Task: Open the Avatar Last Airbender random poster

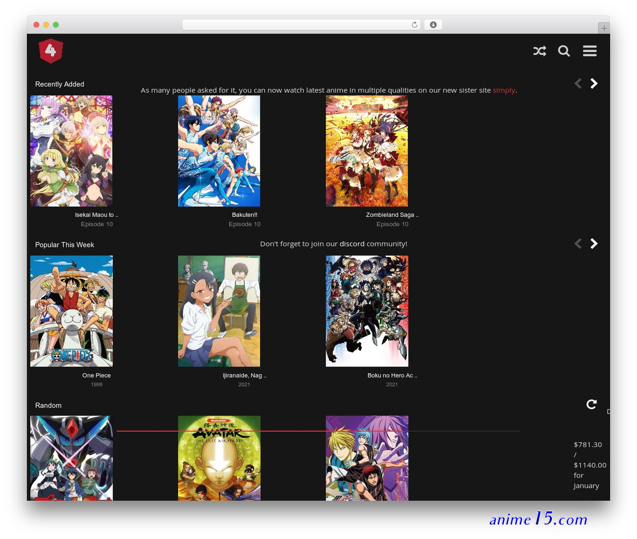Action: click(x=219, y=458)
